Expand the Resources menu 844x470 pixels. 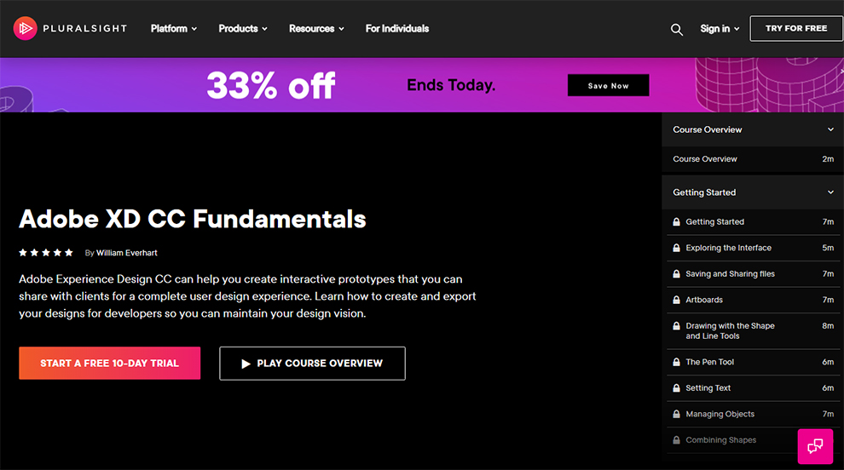[x=316, y=29]
